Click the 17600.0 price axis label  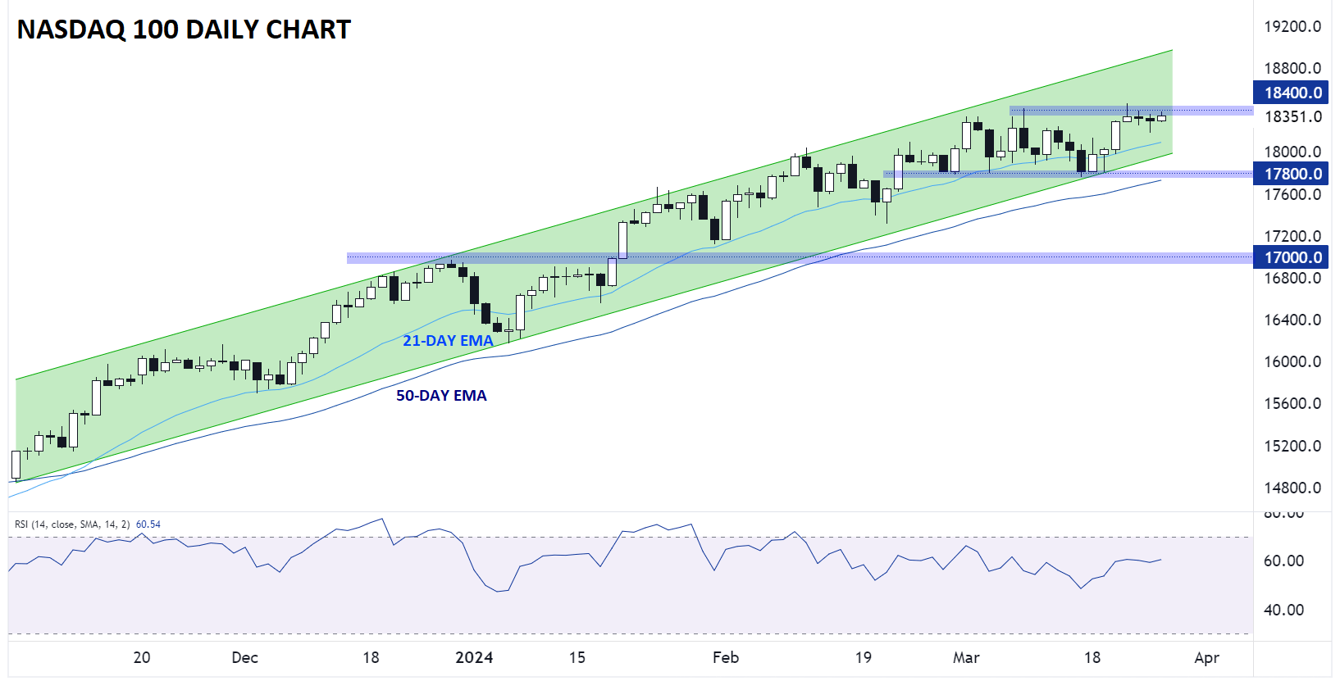(x=1292, y=195)
